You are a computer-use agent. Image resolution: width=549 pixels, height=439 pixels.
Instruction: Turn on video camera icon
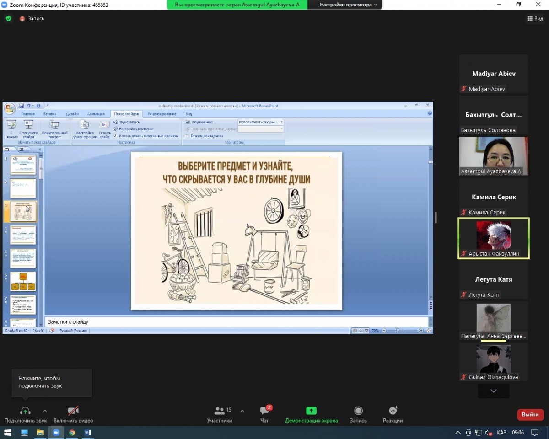point(73,411)
